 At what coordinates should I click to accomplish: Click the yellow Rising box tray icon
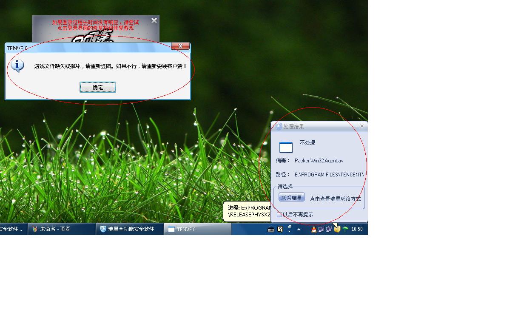(337, 229)
